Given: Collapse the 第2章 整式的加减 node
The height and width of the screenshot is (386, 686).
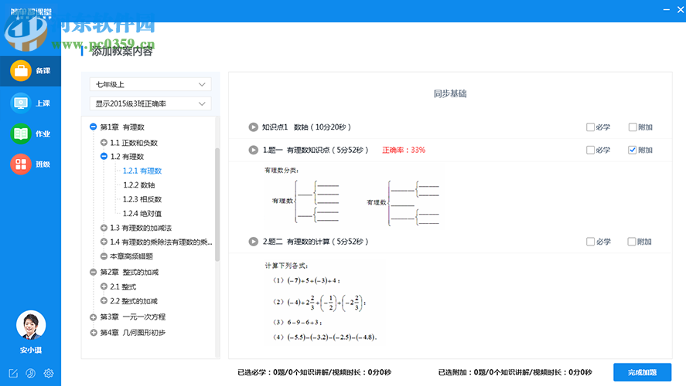Looking at the screenshot, I should pyautogui.click(x=93, y=272).
